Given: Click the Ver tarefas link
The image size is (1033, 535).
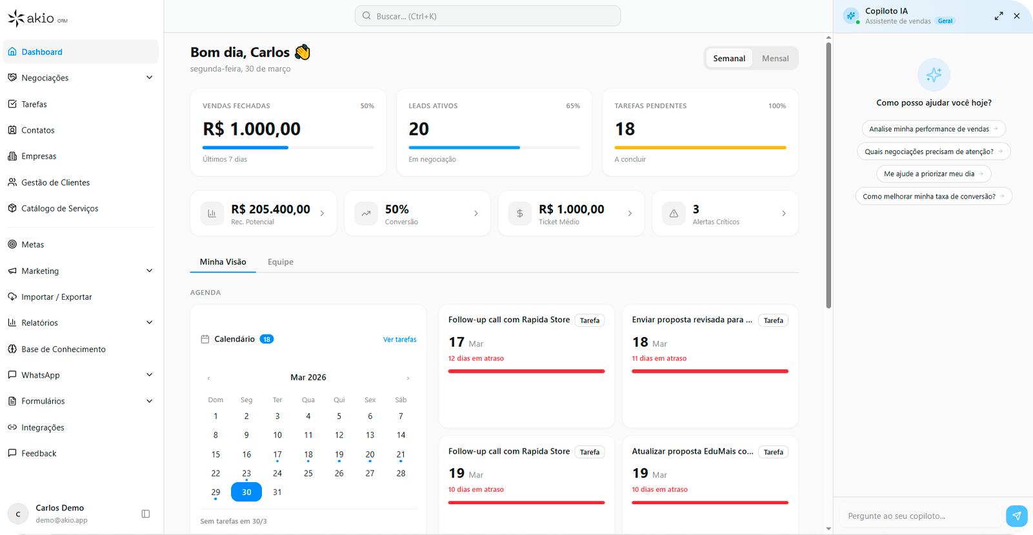Looking at the screenshot, I should click(x=399, y=339).
